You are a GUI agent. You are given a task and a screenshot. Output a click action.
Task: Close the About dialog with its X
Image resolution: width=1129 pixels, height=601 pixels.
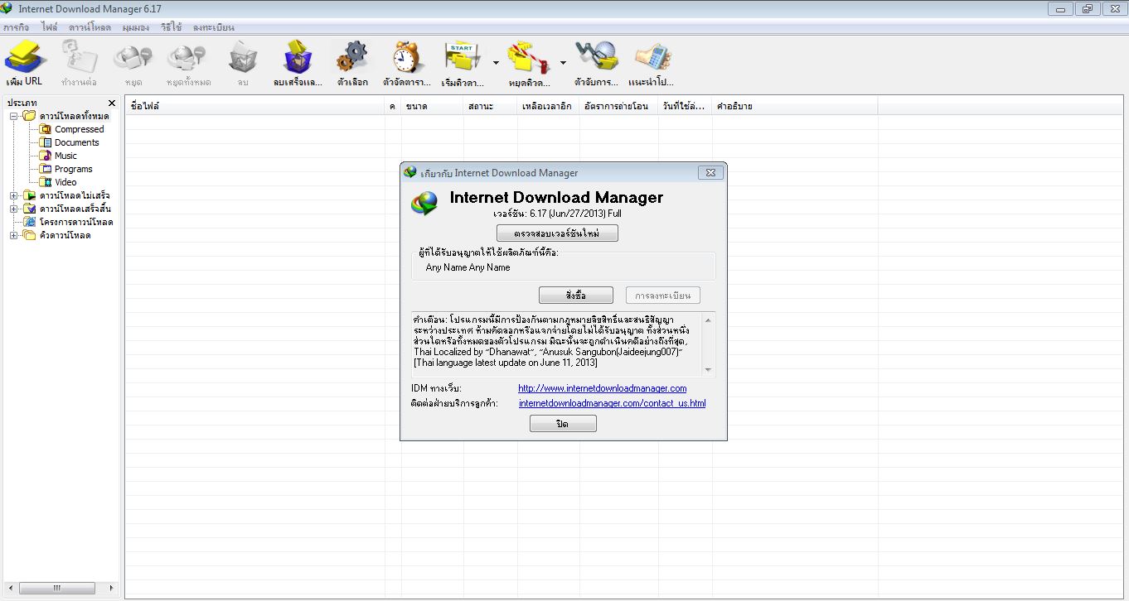click(x=709, y=173)
